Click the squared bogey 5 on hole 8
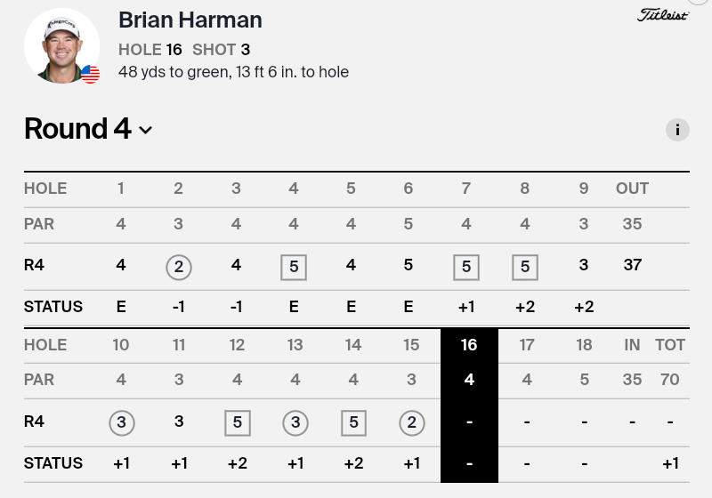 524,266
